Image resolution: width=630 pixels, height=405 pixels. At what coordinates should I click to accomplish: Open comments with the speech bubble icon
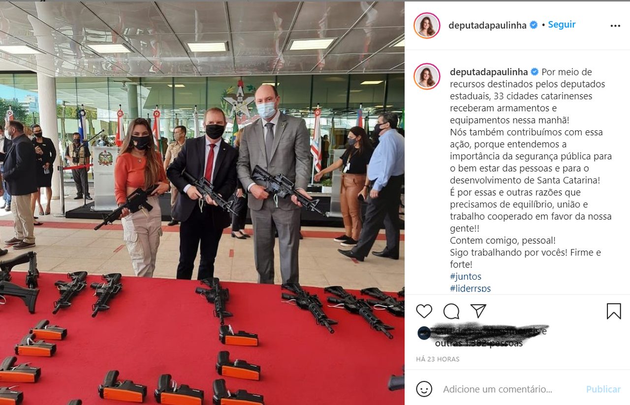click(x=451, y=311)
